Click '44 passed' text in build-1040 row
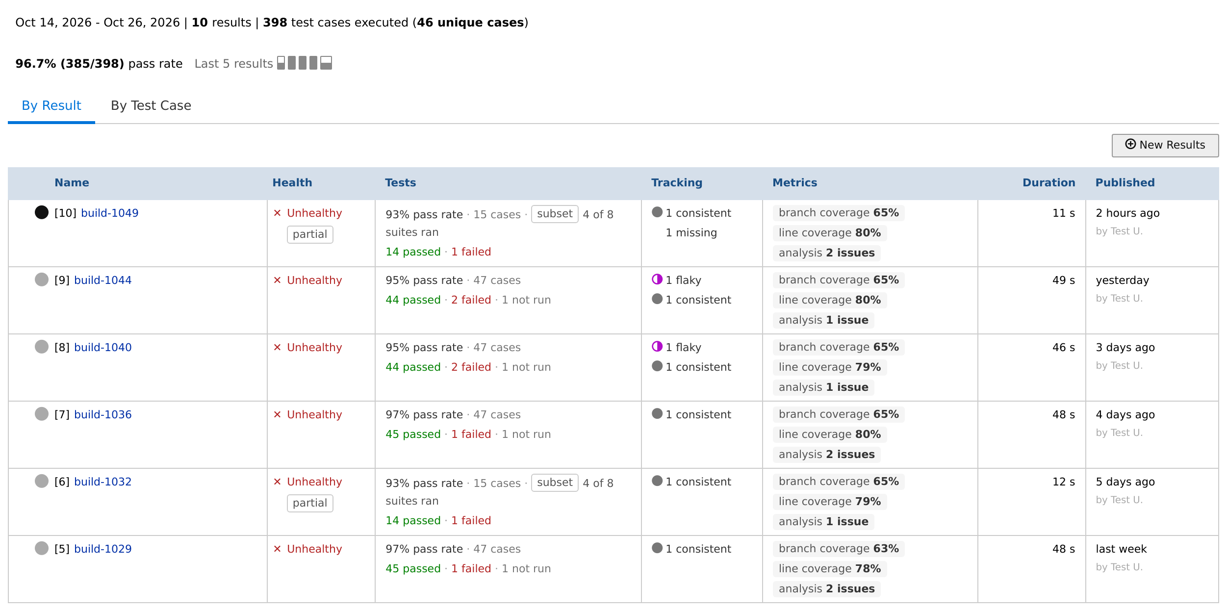Screen dimensions: 1227x611 413,367
